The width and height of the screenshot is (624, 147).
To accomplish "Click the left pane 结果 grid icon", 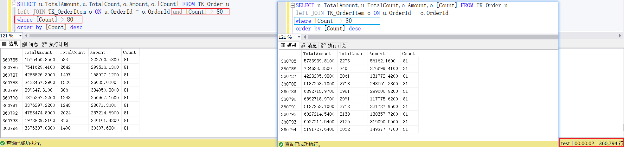I will coord(4,44).
